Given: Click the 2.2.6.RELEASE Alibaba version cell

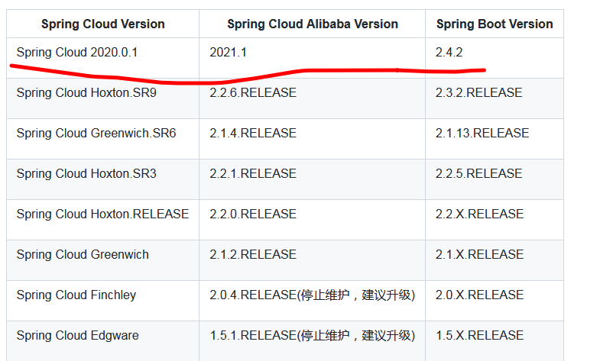Looking at the screenshot, I should [252, 93].
